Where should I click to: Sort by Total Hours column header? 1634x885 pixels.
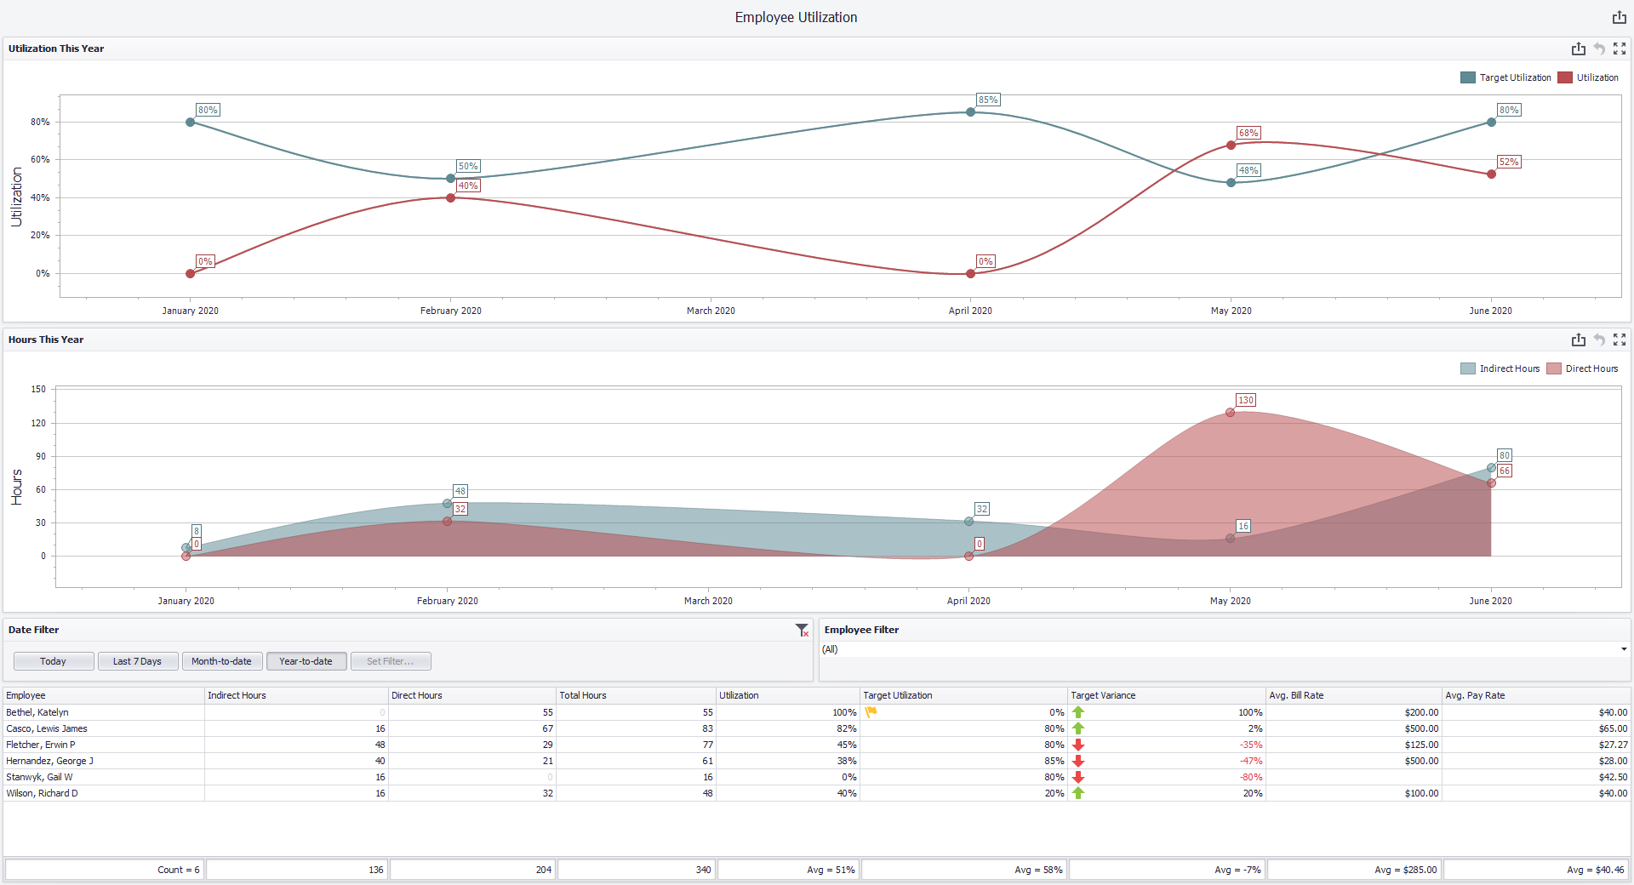point(637,695)
